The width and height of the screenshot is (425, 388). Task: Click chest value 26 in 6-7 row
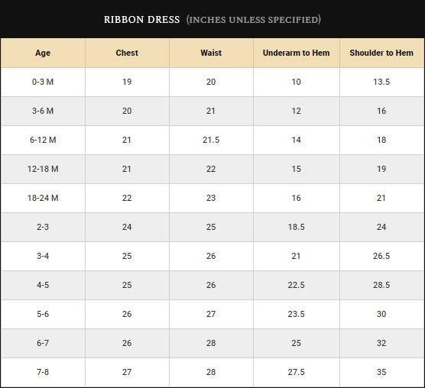click(x=127, y=343)
